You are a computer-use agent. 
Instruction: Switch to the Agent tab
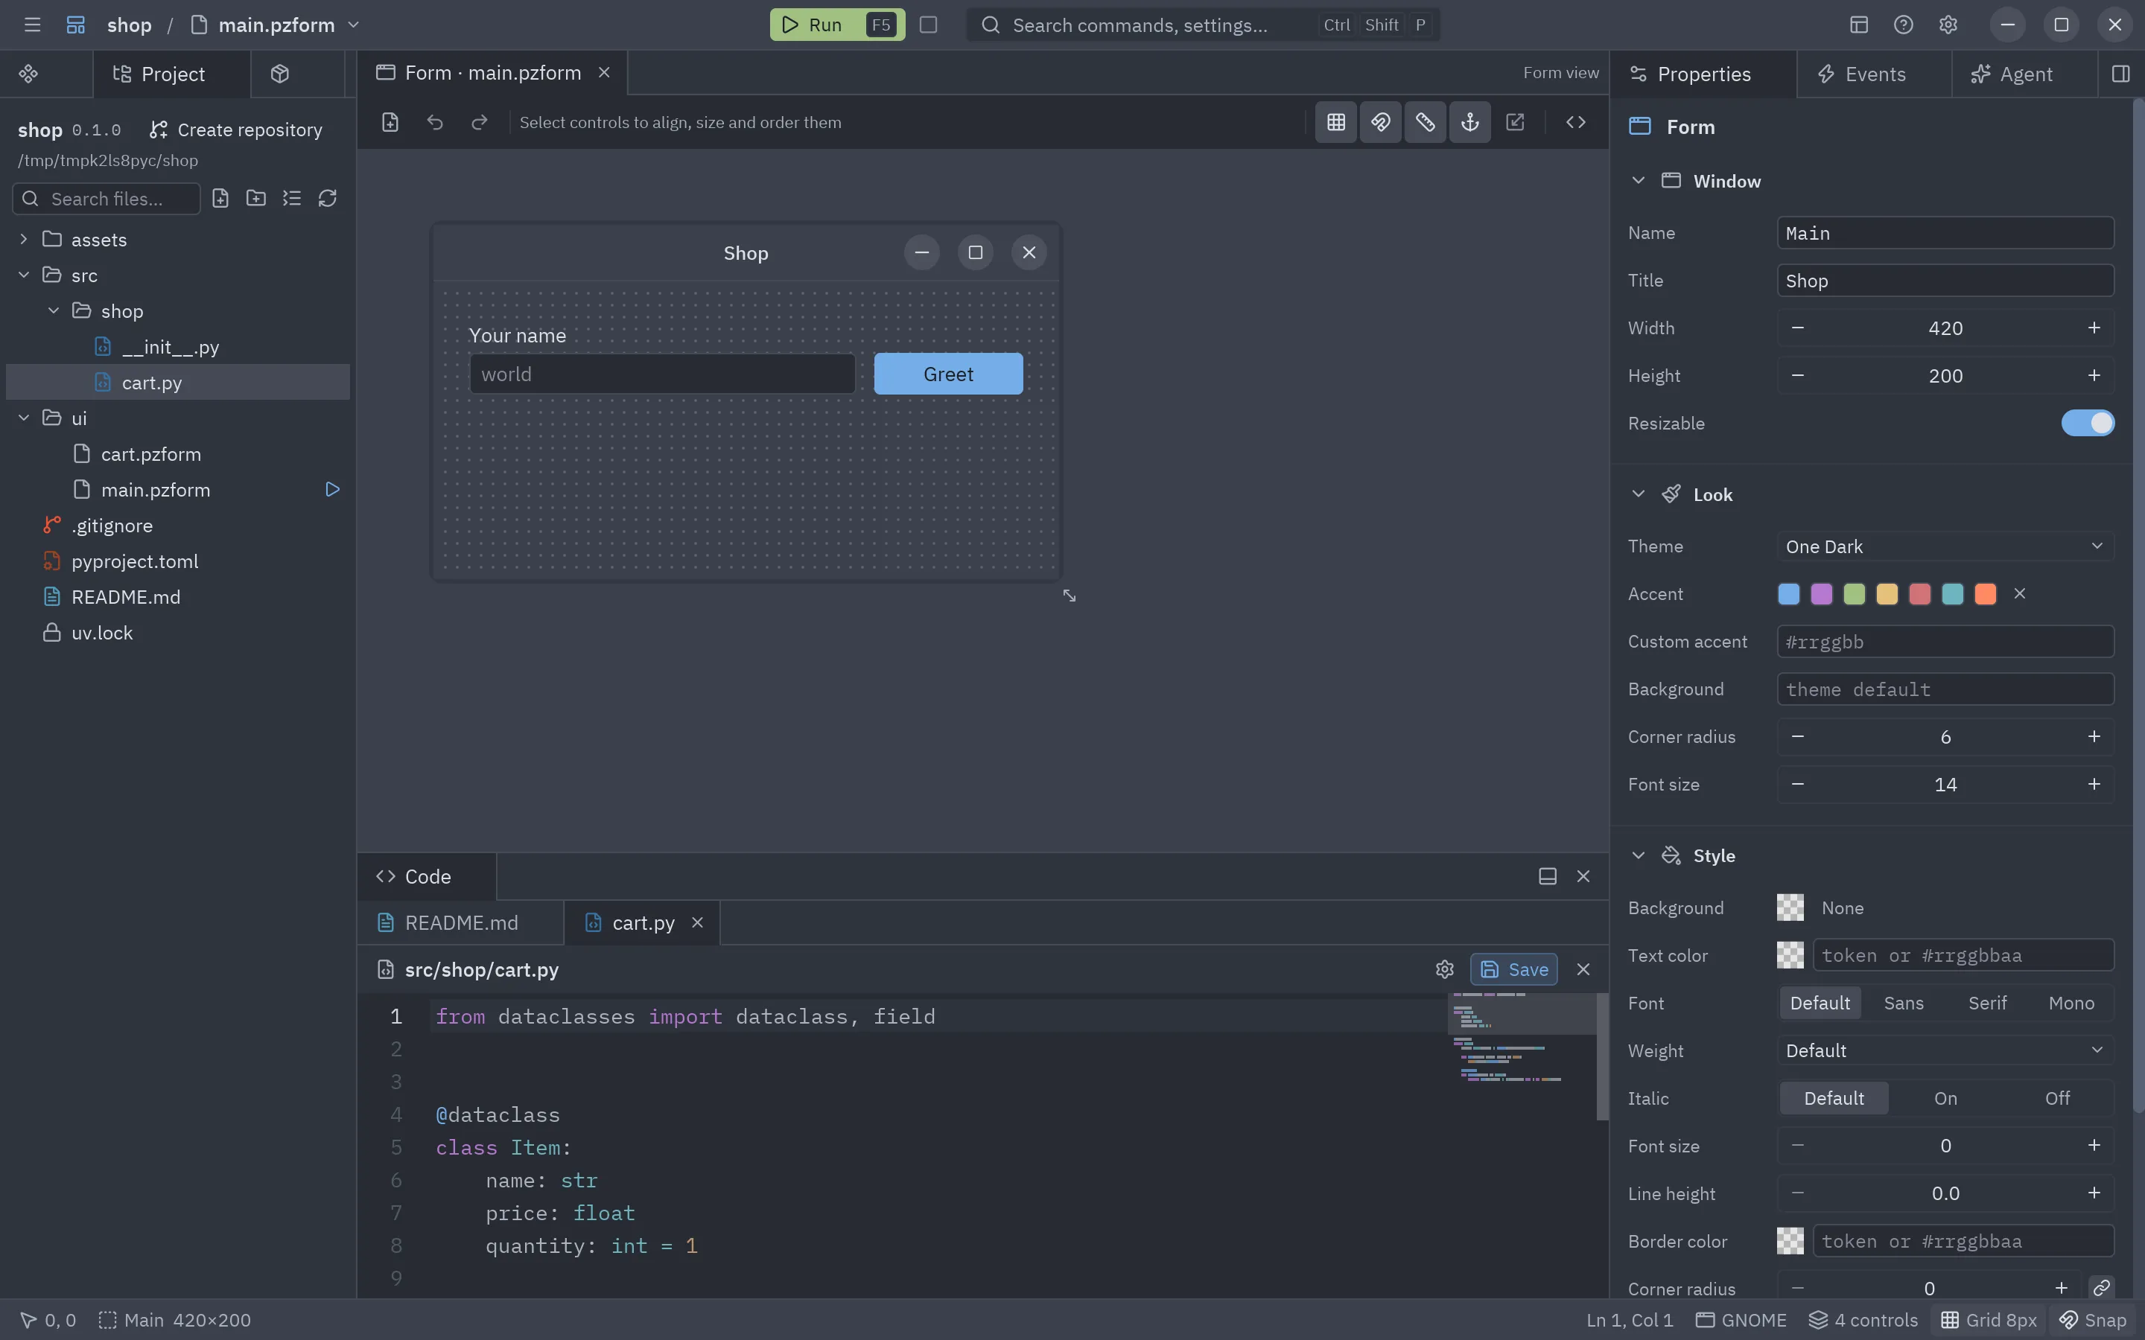(2024, 74)
